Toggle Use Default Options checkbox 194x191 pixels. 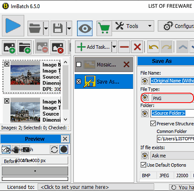click(144, 165)
